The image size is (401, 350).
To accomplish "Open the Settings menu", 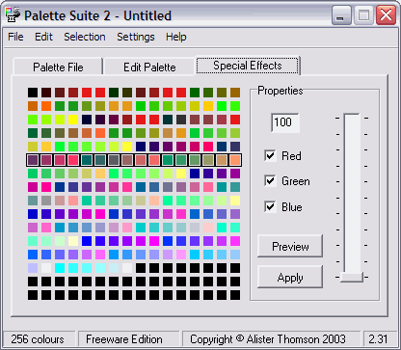I will 136,37.
